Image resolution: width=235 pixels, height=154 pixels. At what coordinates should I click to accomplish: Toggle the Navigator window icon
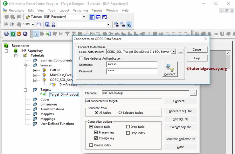pyautogui.click(x=92, y=17)
